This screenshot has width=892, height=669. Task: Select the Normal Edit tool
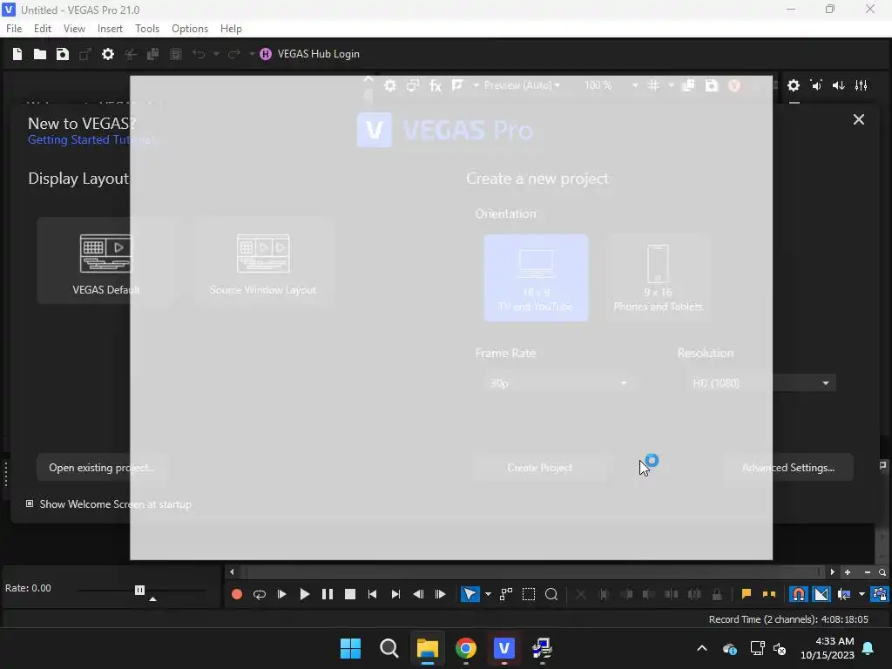coord(470,594)
